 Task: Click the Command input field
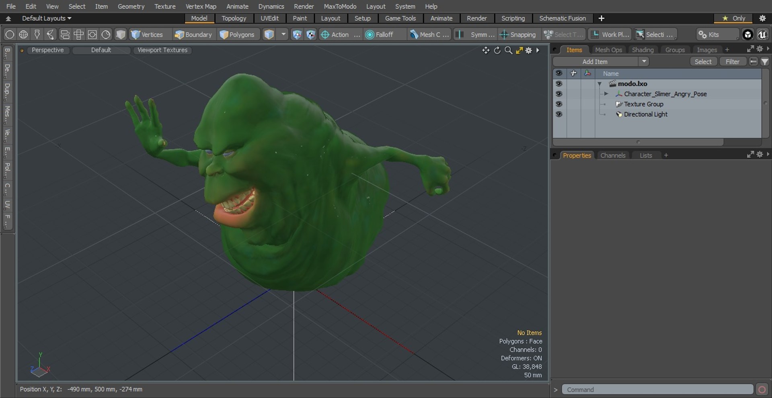(657, 390)
